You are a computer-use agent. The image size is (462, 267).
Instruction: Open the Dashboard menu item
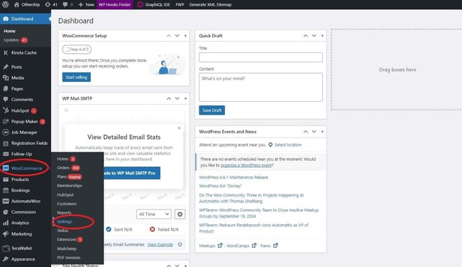point(26,19)
